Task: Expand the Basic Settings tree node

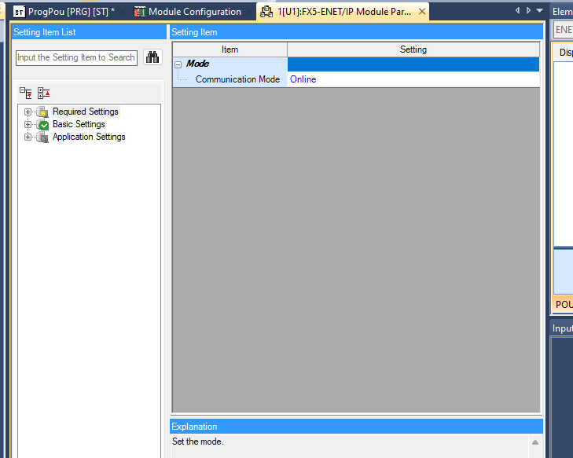Action: 28,125
